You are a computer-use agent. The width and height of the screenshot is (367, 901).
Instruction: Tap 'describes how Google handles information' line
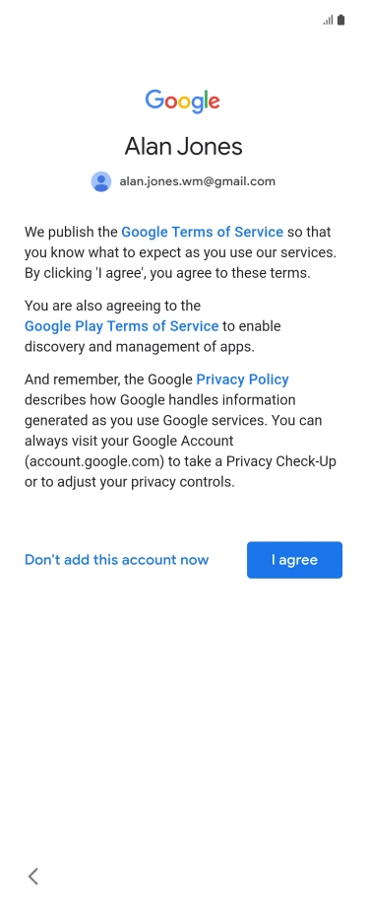pos(160,400)
